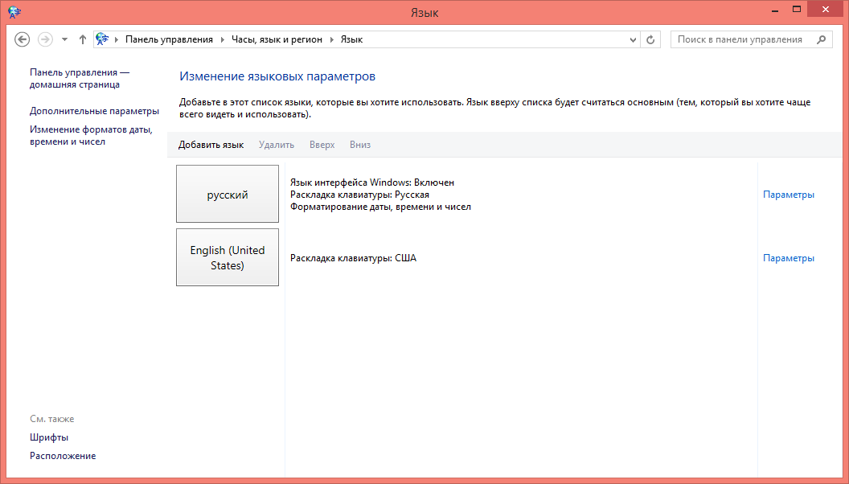The width and height of the screenshot is (849, 484).
Task: Open Дополнительные параметры link
Action: [94, 111]
